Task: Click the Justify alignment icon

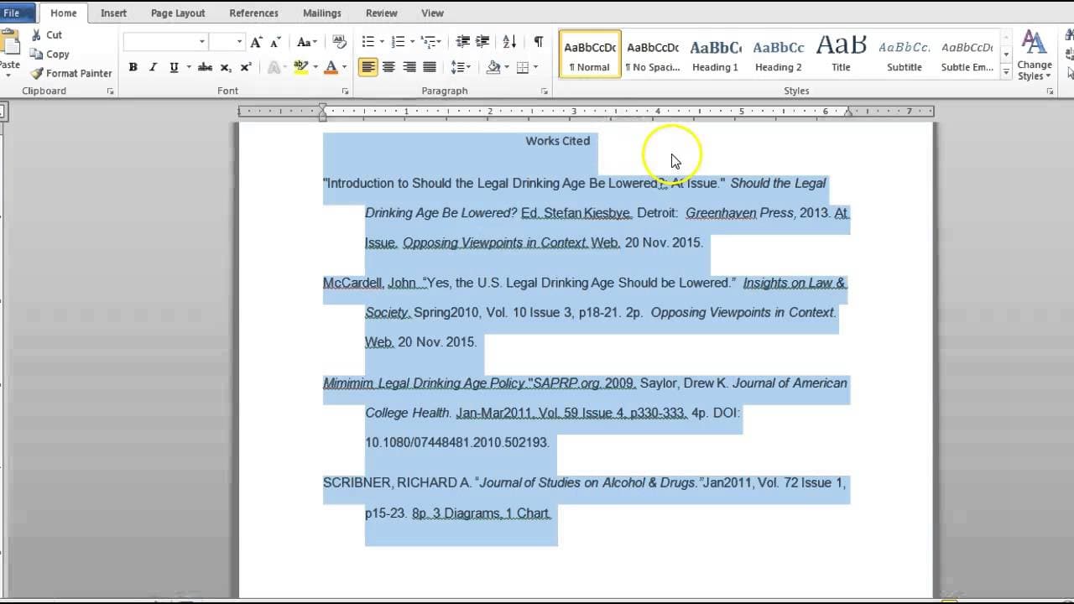Action: 430,67
